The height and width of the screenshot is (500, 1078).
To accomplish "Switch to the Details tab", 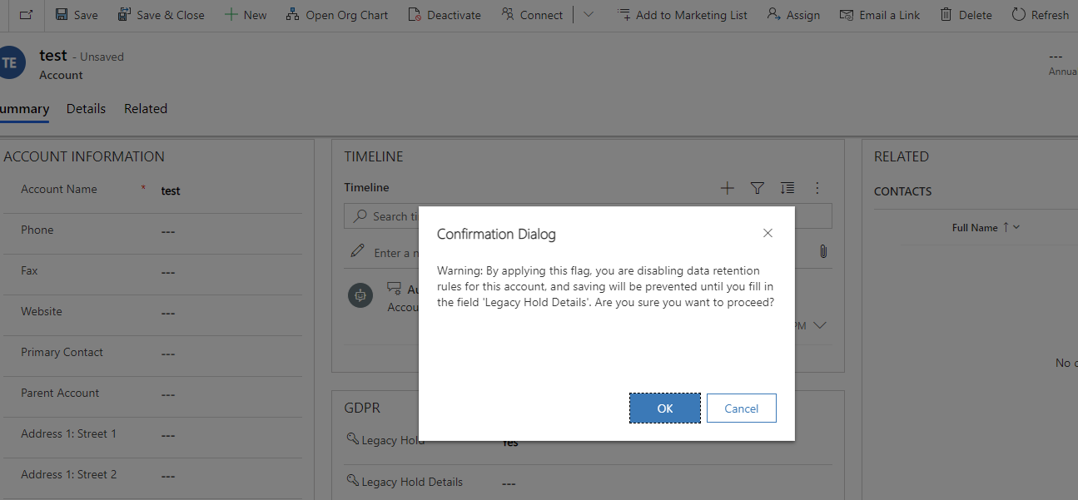I will [86, 108].
